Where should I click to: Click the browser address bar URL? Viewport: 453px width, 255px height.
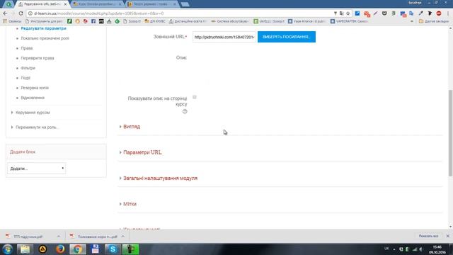pyautogui.click(x=98, y=13)
